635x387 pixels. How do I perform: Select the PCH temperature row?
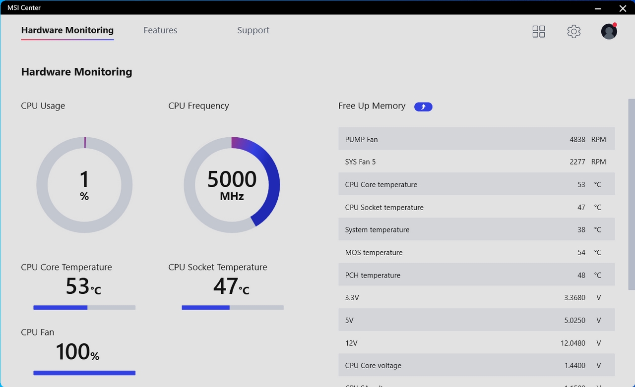[477, 275]
